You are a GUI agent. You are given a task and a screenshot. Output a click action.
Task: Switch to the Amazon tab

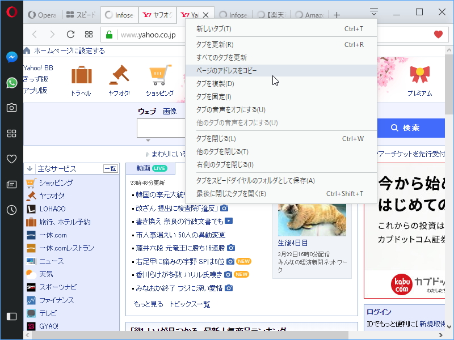(310, 15)
